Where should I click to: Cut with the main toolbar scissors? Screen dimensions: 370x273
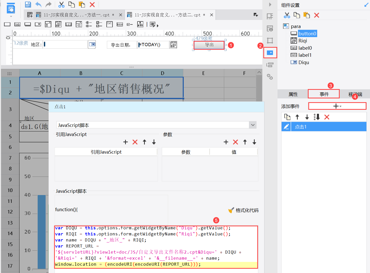pos(61,4)
